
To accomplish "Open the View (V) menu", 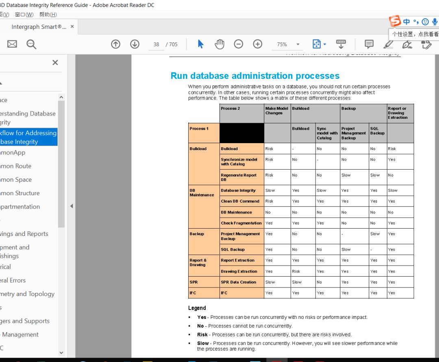I will (x=5, y=15).
